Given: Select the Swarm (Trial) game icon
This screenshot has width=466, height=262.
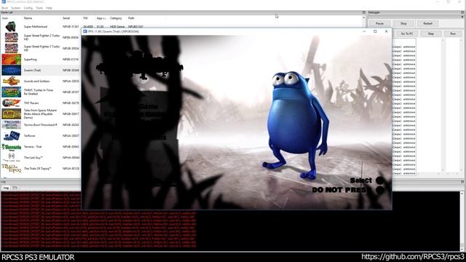Looking at the screenshot, I should (x=11, y=70).
